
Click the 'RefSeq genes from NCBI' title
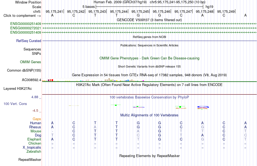(150, 37)
